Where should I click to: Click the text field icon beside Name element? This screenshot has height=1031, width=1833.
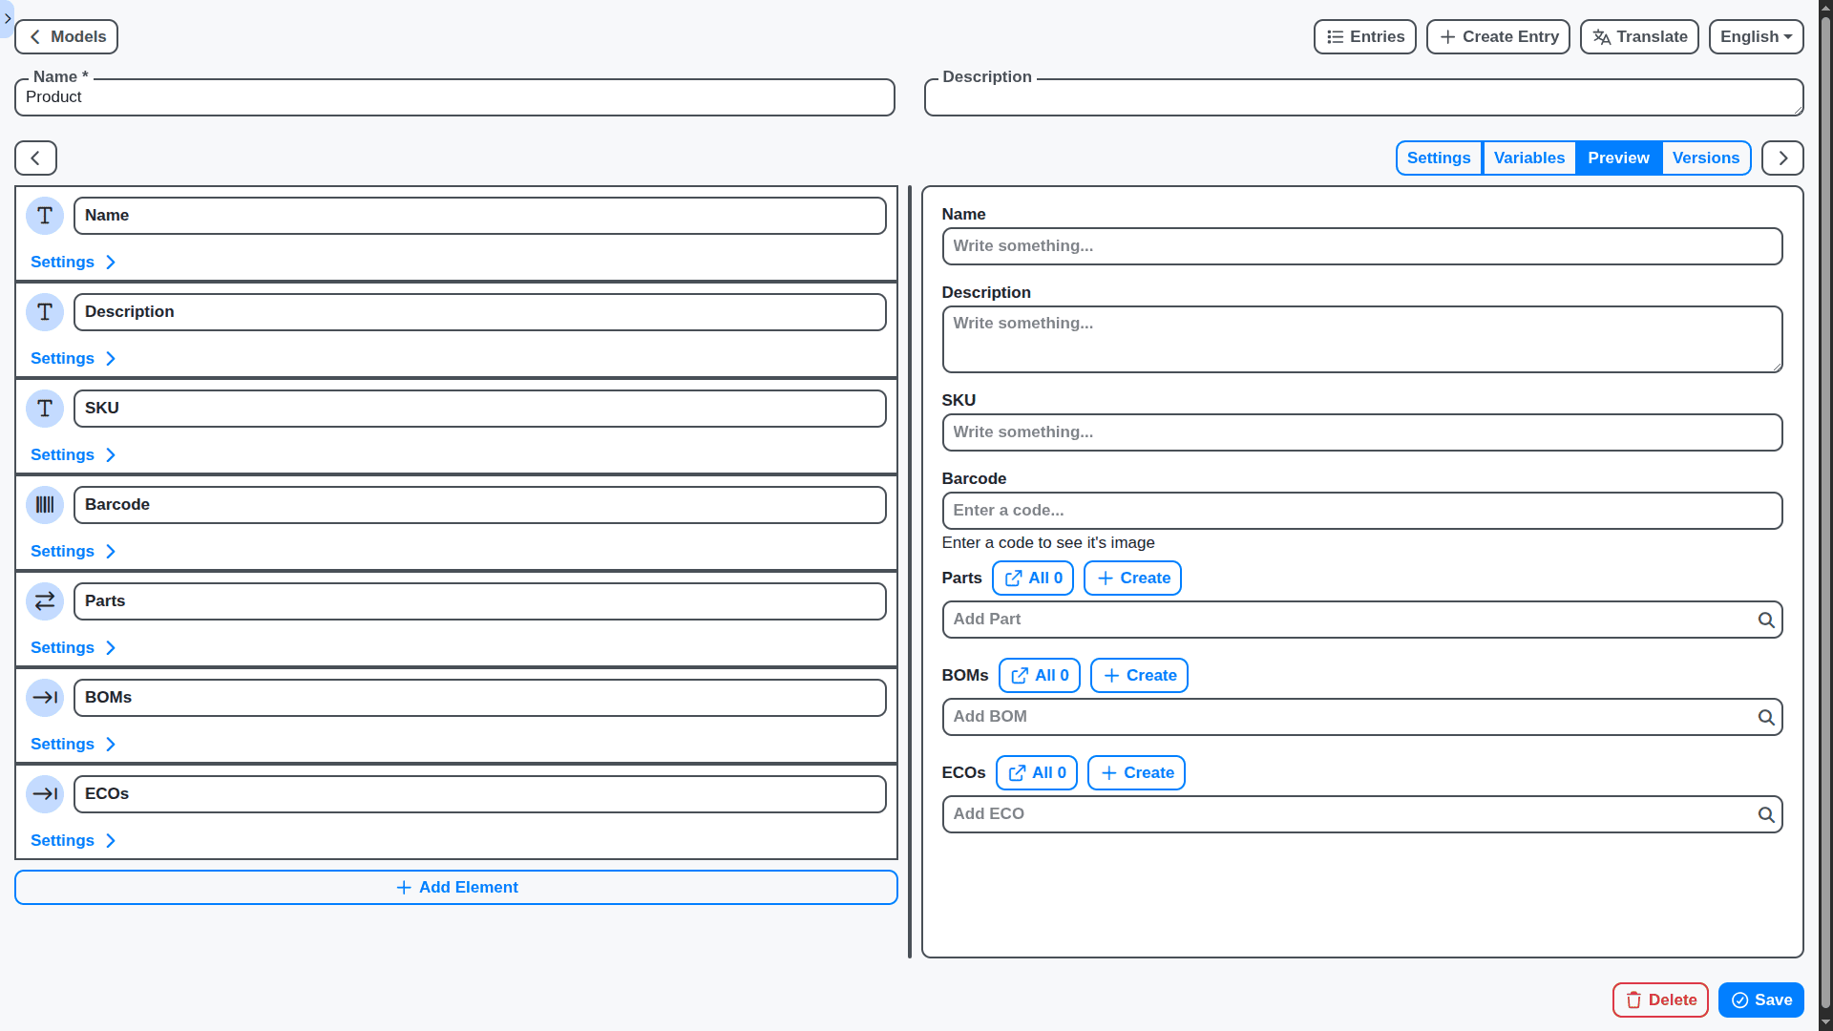[x=44, y=216]
